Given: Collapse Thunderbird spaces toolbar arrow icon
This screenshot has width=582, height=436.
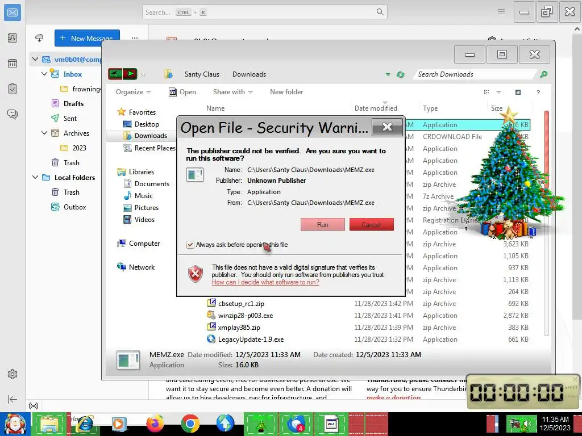Looking at the screenshot, I should pos(13,399).
